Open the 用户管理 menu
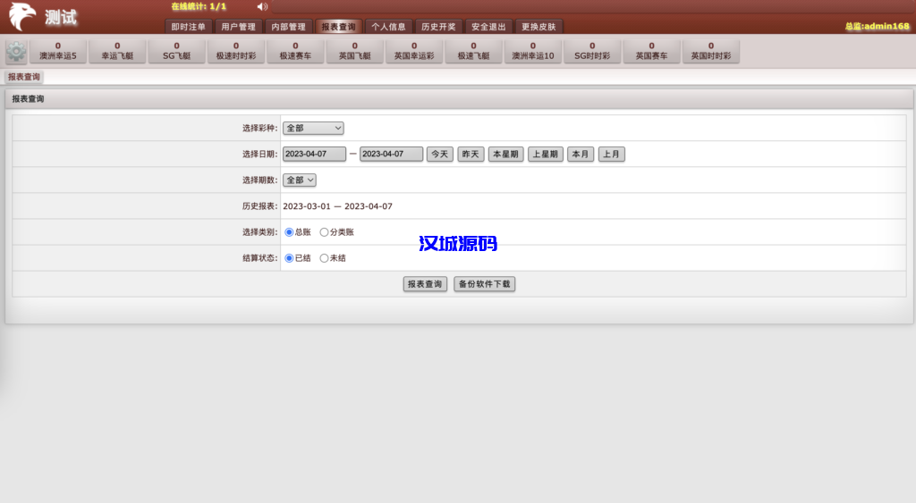 tap(238, 27)
